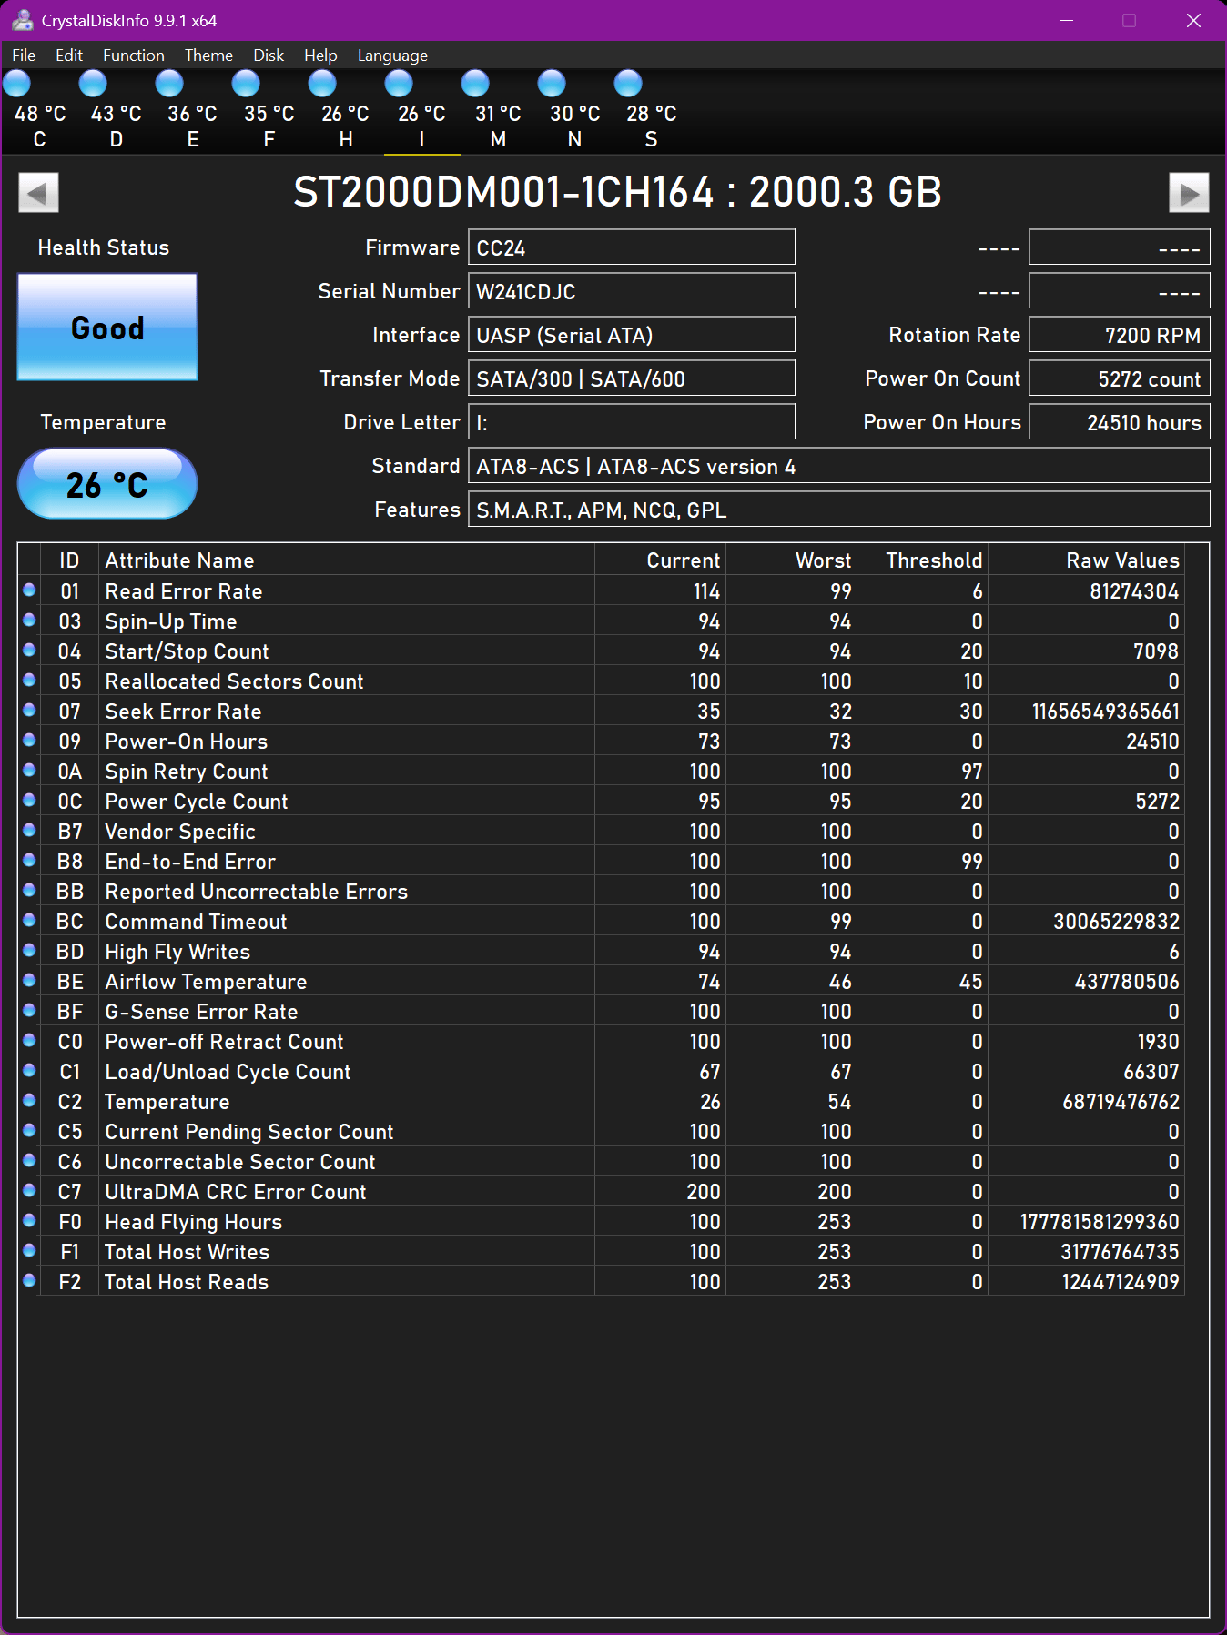Click the Features field

point(839,510)
